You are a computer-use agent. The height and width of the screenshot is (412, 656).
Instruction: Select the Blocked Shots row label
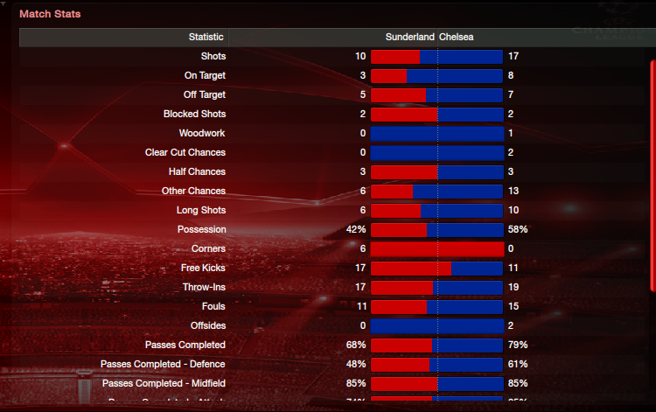click(x=194, y=115)
